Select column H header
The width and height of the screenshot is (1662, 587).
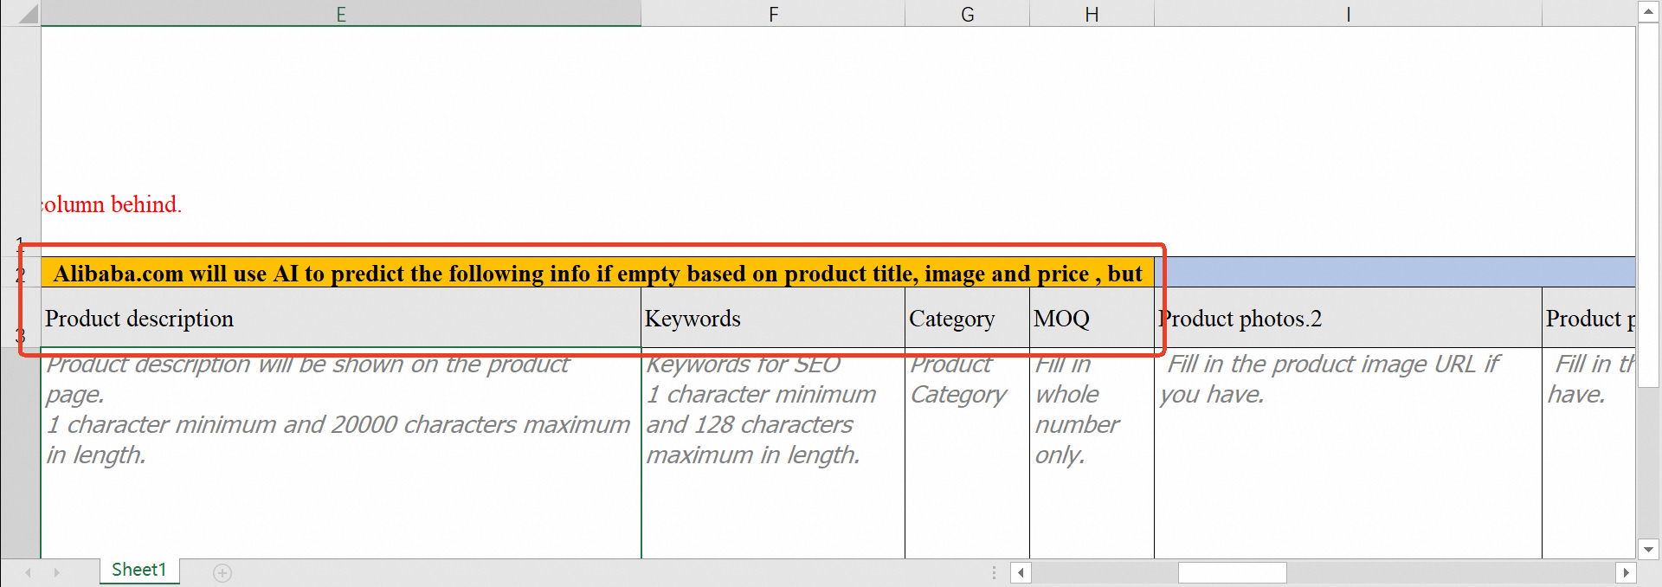pos(1092,14)
